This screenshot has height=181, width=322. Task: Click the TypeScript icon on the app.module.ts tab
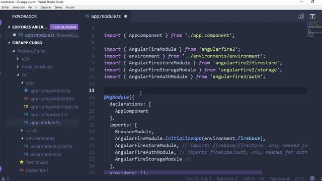click(87, 16)
